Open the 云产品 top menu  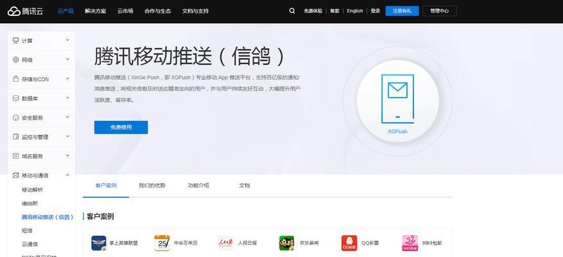point(65,11)
